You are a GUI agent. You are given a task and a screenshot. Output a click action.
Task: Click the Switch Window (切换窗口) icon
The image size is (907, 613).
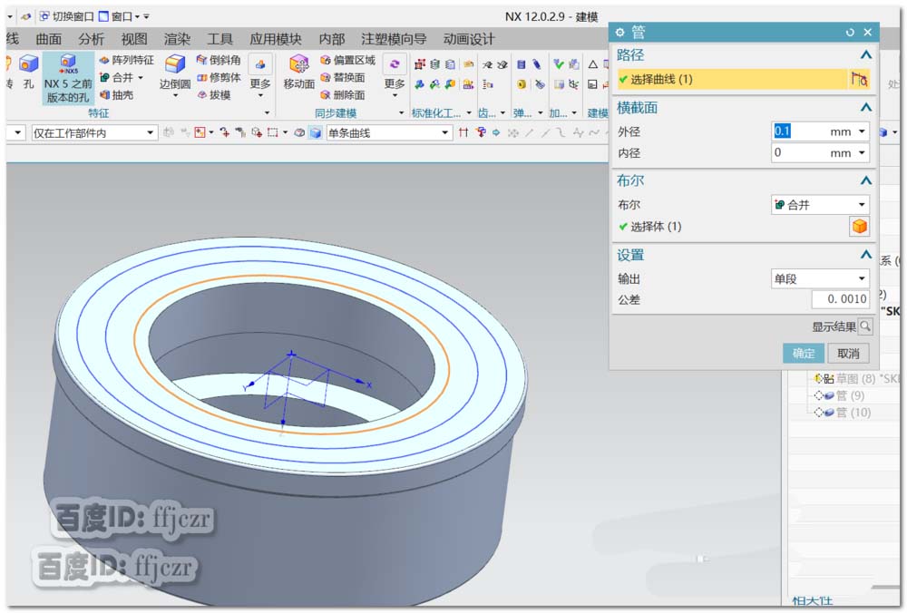pos(44,16)
